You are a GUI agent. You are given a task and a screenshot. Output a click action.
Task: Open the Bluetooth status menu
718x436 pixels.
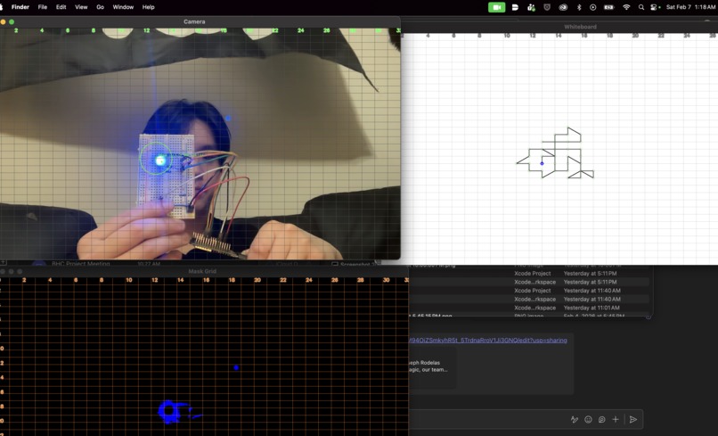(x=579, y=7)
